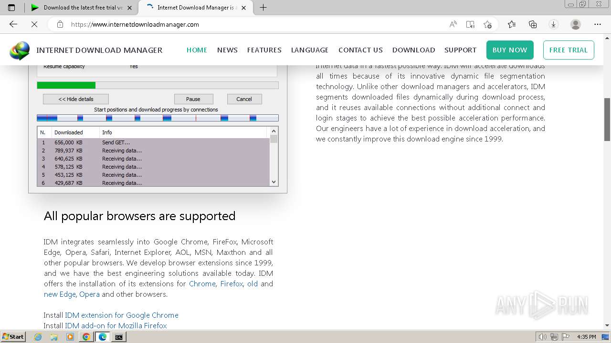Open Immersive Reader view

point(470,24)
